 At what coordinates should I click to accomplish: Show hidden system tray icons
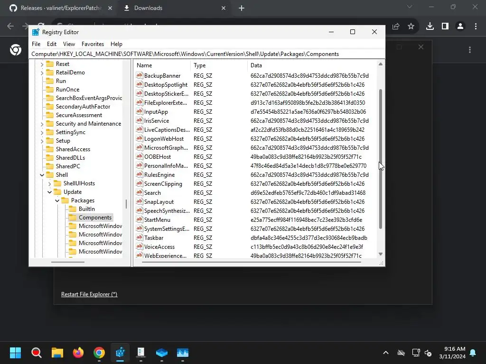(x=385, y=353)
